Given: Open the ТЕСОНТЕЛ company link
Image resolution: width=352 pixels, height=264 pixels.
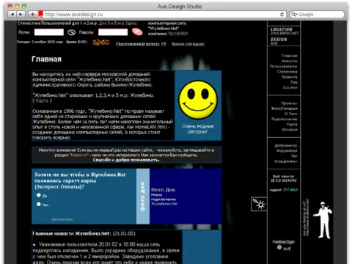Looking at the screenshot, I should point(177,34).
